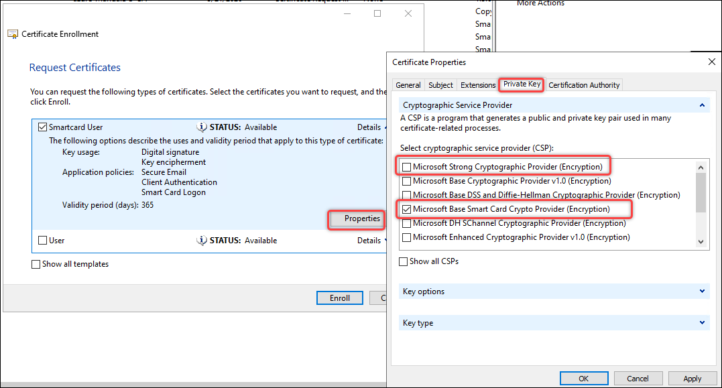Open the Certification Authority tab
Viewport: 722px width, 388px height.
click(x=585, y=84)
